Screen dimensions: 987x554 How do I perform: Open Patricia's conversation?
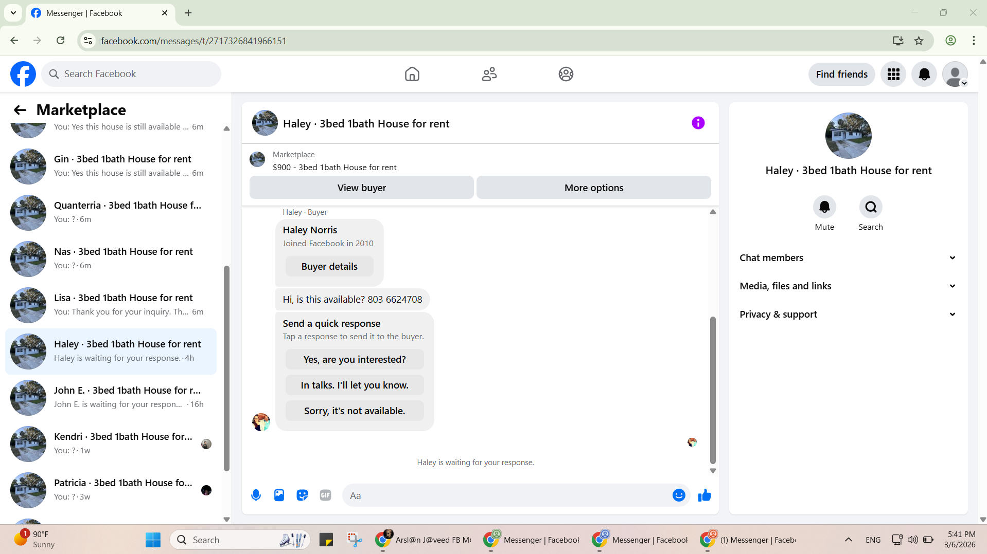coord(111,490)
